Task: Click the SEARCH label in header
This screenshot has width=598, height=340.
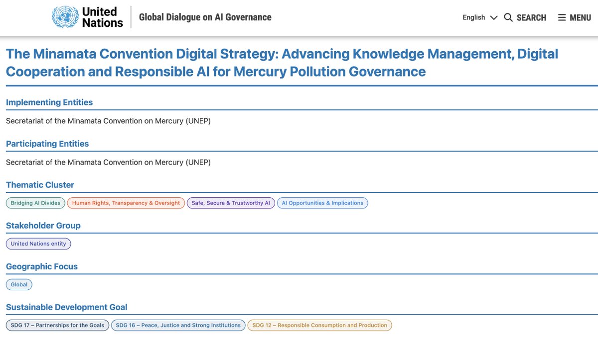Action: (531, 17)
